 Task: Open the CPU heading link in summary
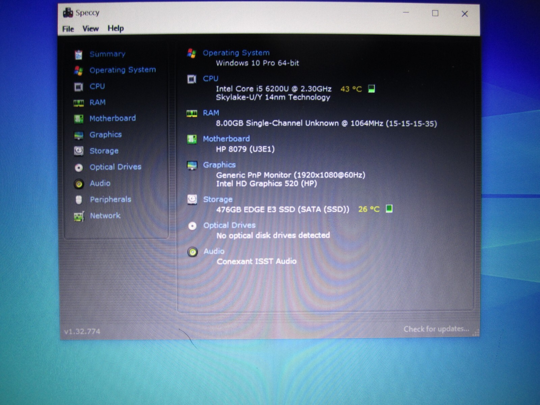click(x=210, y=79)
